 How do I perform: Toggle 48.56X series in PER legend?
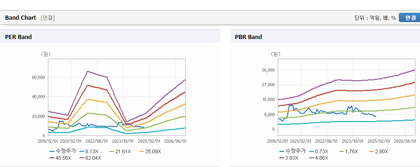point(60,158)
